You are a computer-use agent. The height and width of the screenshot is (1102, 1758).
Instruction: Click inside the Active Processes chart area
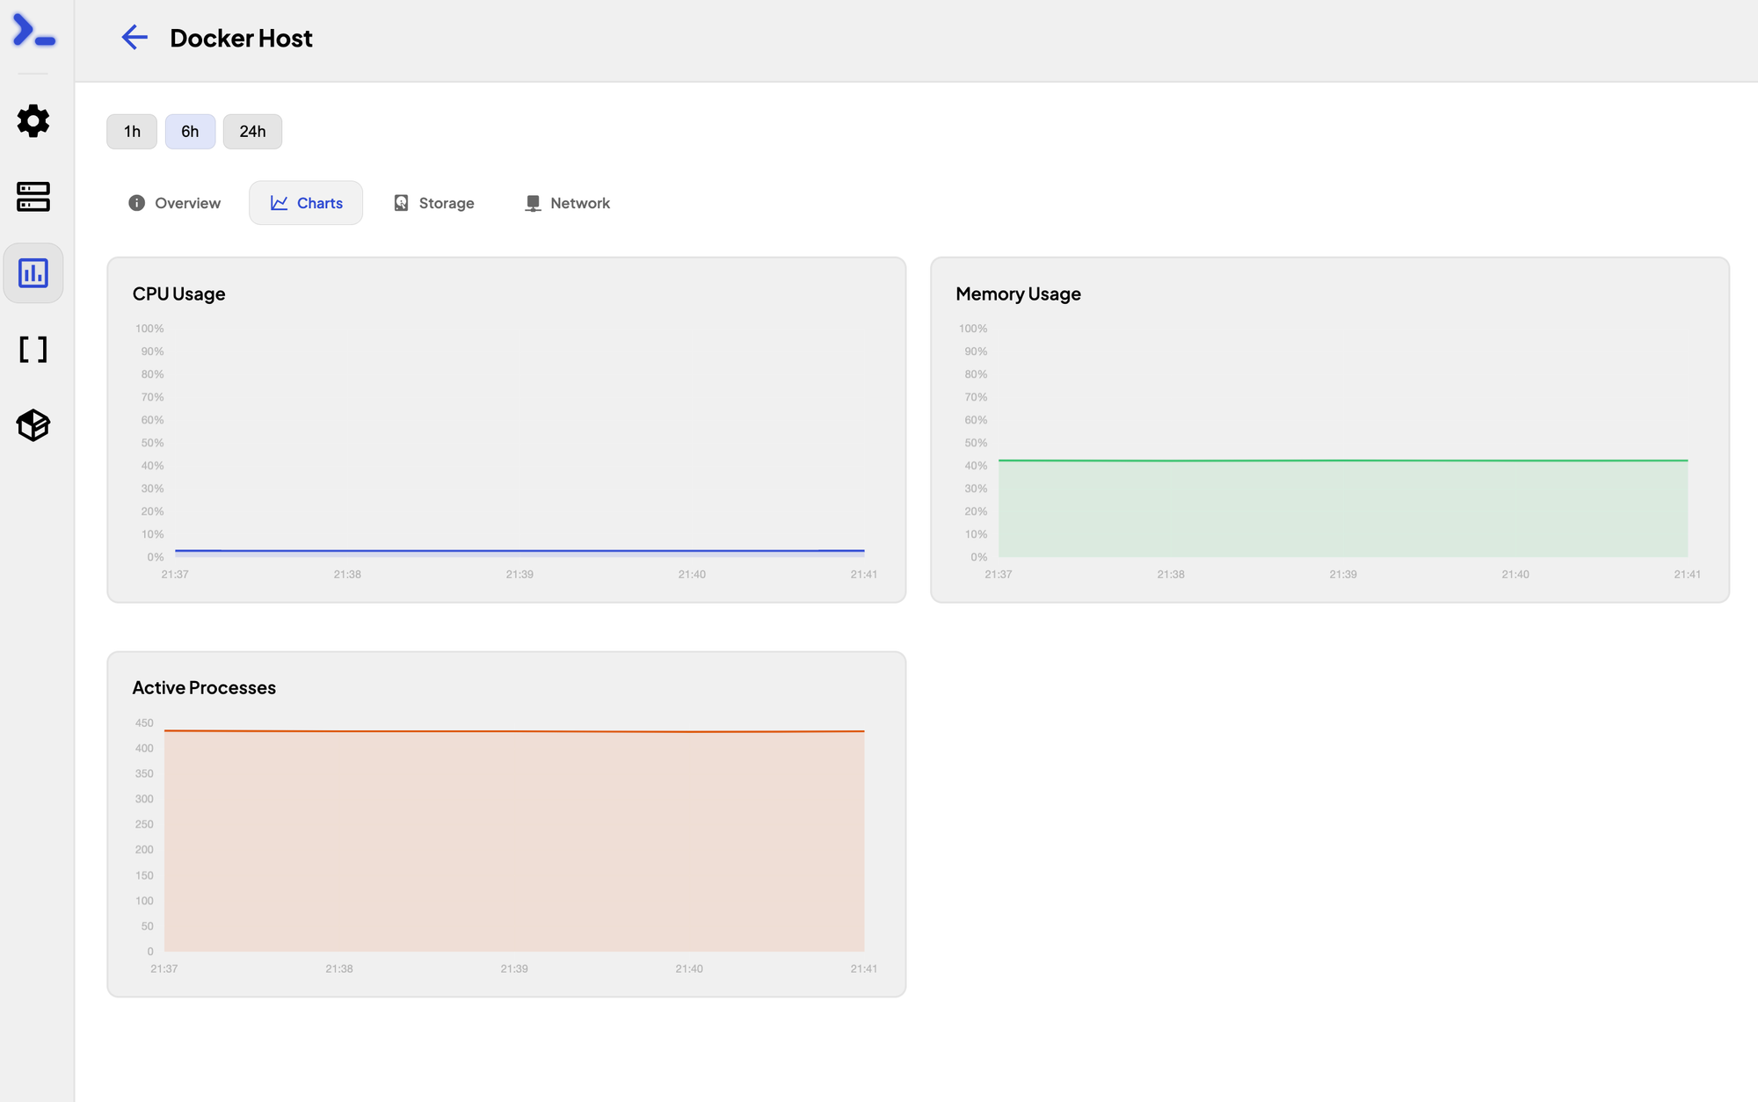click(x=513, y=844)
